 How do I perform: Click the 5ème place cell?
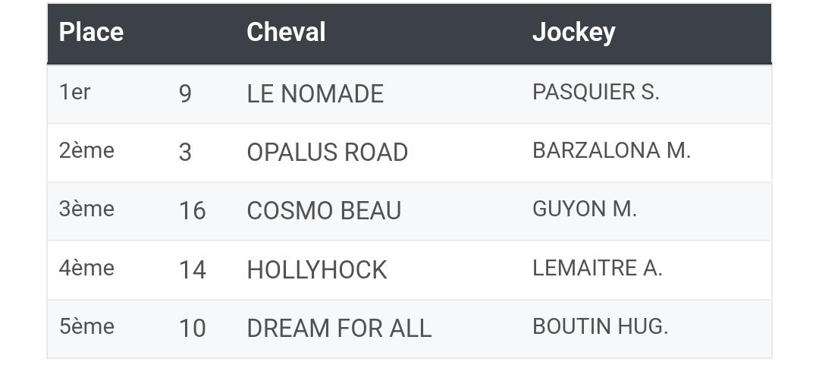pos(86,327)
